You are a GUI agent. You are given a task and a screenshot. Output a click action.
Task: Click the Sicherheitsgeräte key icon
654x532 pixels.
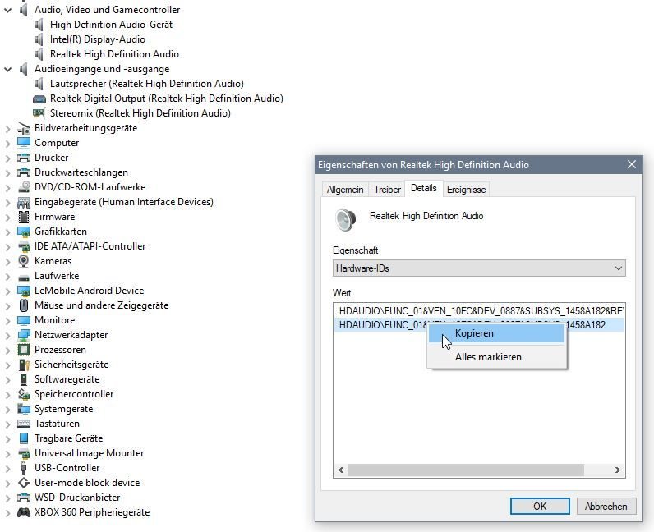point(24,365)
